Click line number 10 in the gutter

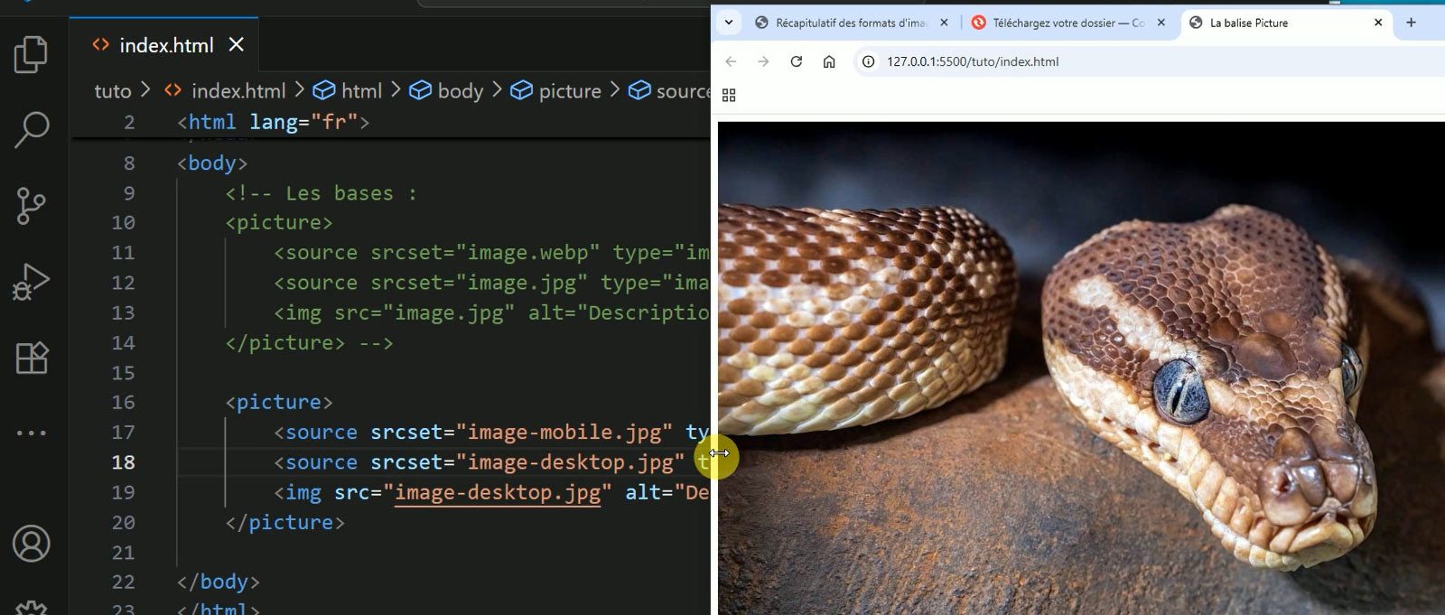pos(123,222)
